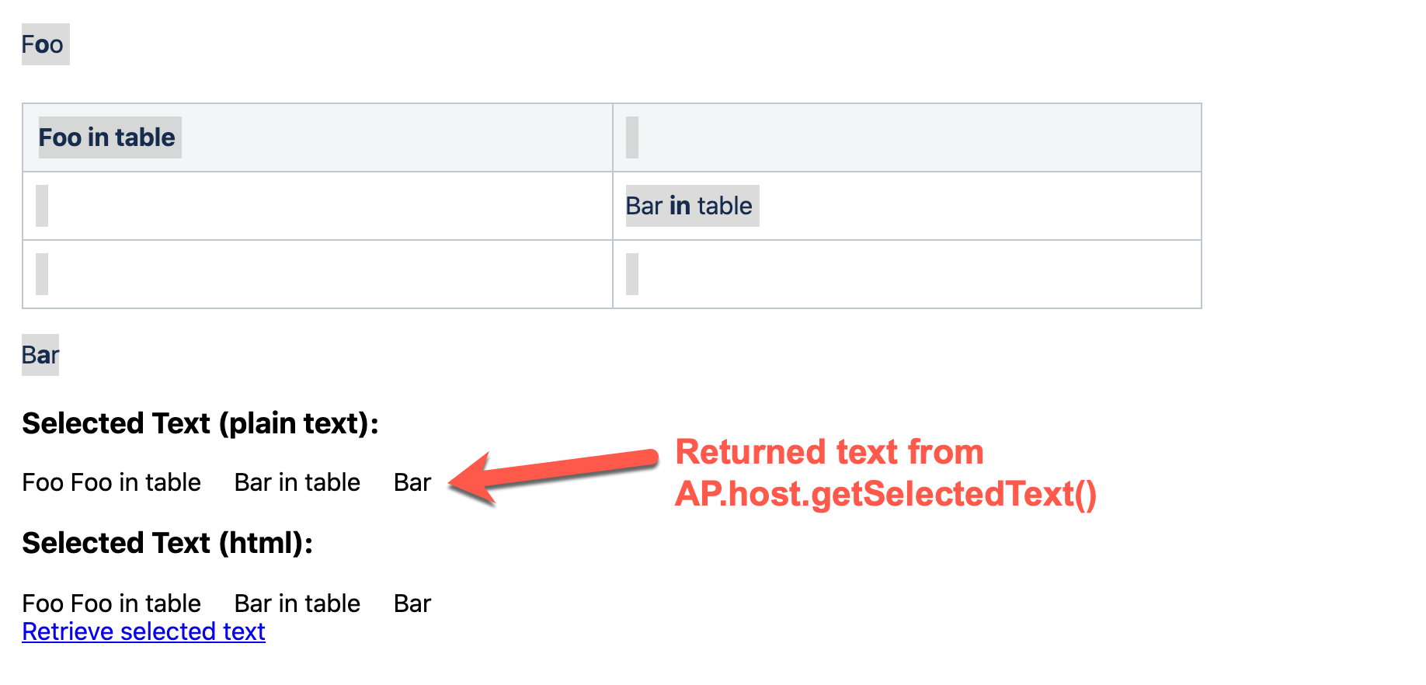This screenshot has width=1426, height=685.
Task: Select the "Foo in table" header cell
Action: coord(107,137)
